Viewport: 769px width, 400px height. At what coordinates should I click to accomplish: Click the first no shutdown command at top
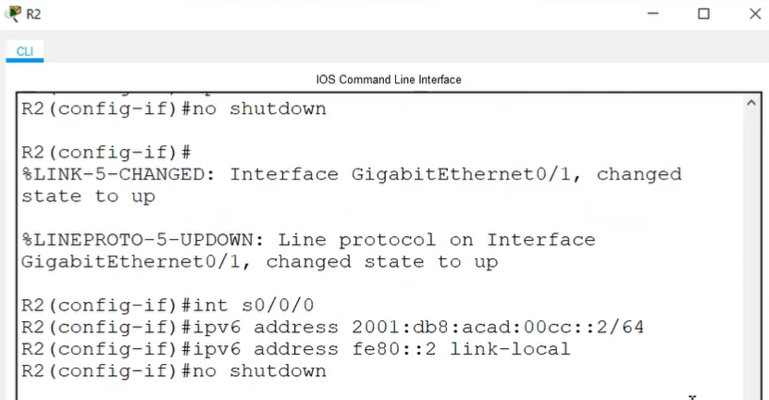[174, 108]
